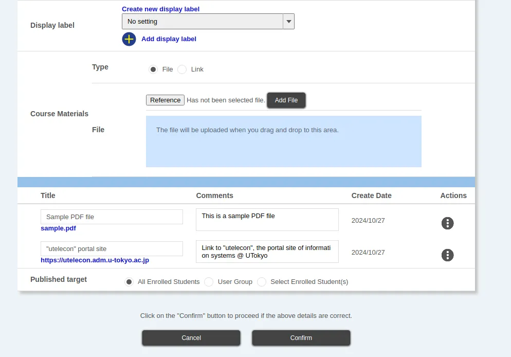Click the Confirm button
Viewport: 511px width, 357px height.
pyautogui.click(x=301, y=338)
